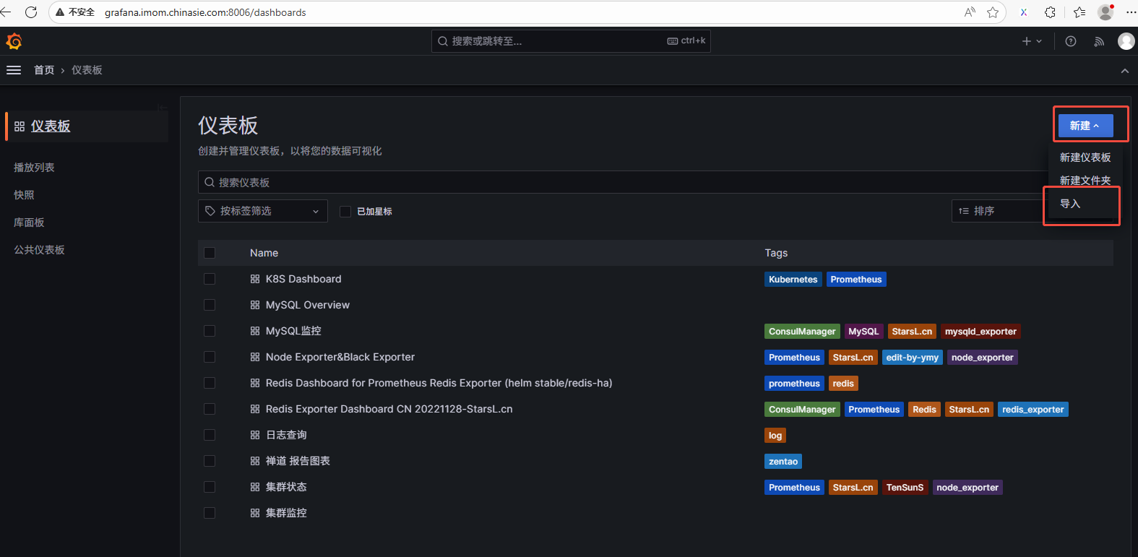The height and width of the screenshot is (557, 1138).
Task: Collapse the top bar with chevron
Action: tap(1124, 71)
